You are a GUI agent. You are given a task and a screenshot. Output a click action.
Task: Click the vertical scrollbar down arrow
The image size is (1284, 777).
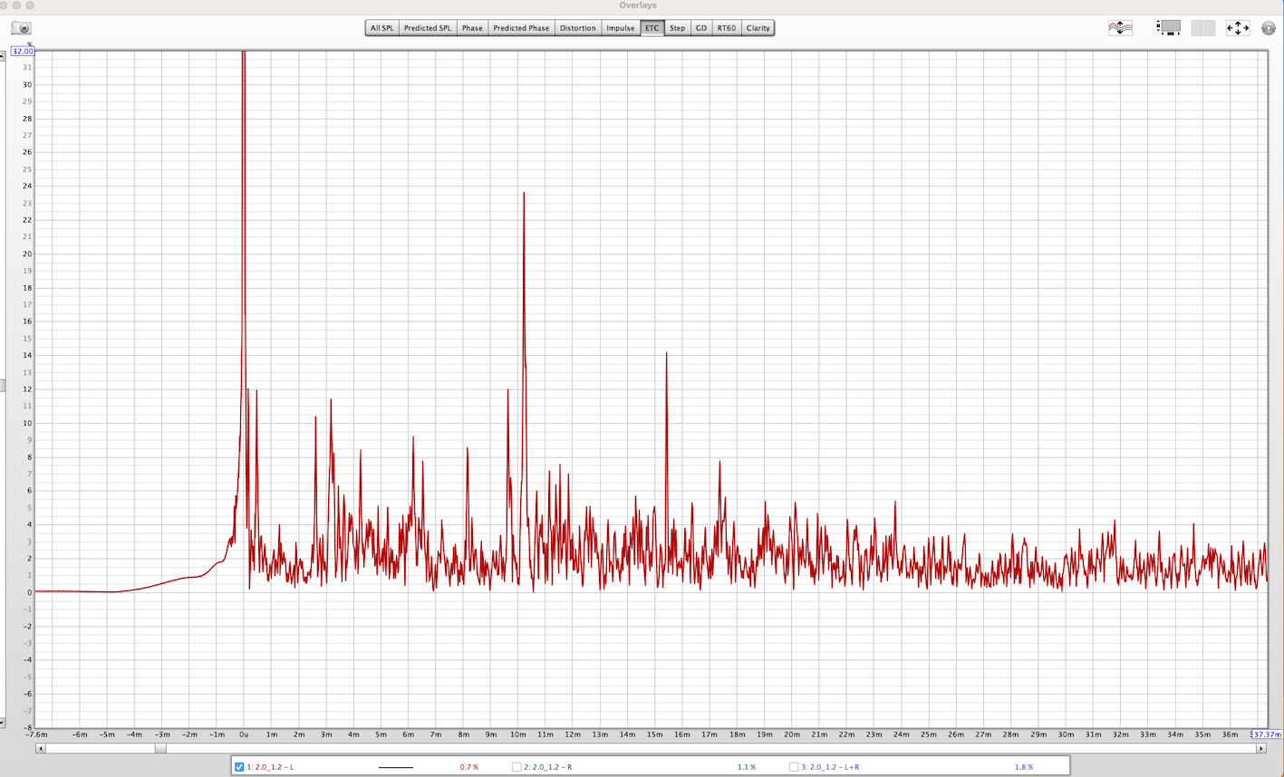click(x=2, y=723)
